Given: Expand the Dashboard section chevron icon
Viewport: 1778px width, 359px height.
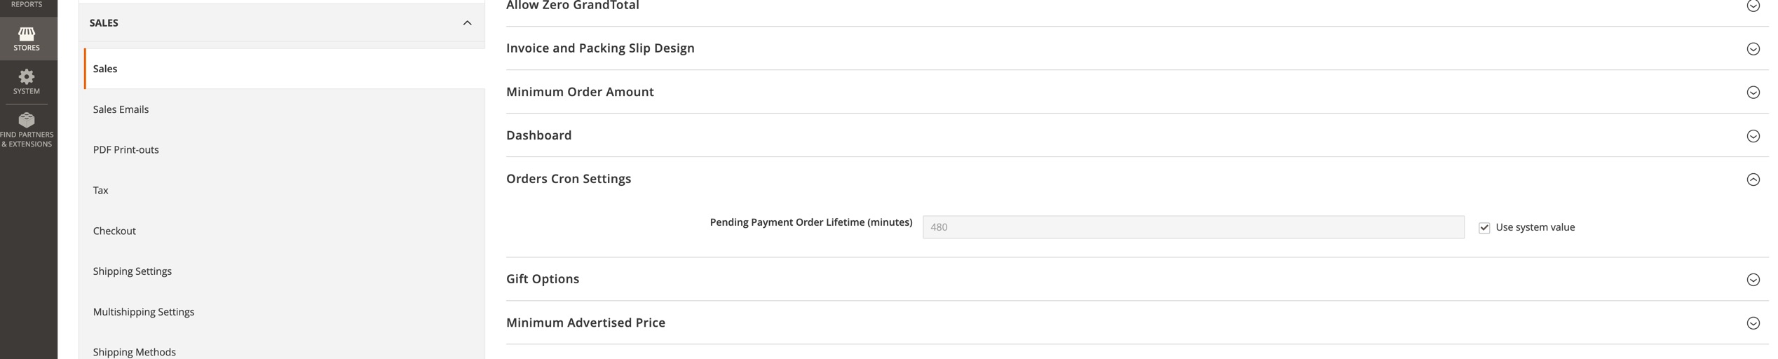Looking at the screenshot, I should 1752,135.
